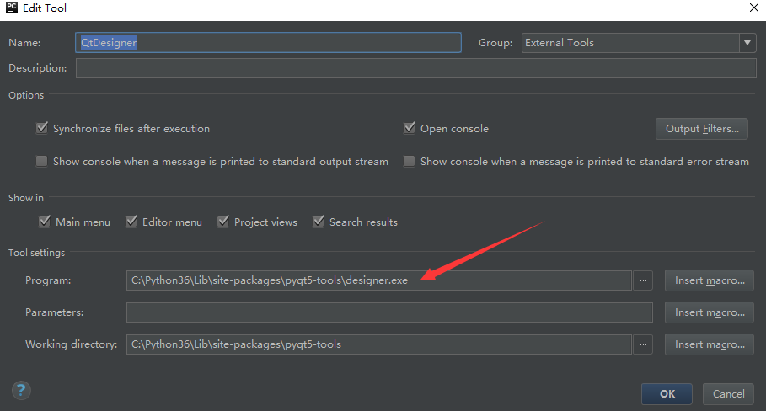Enable show console on standard error stream
766x411 pixels.
(x=409, y=161)
